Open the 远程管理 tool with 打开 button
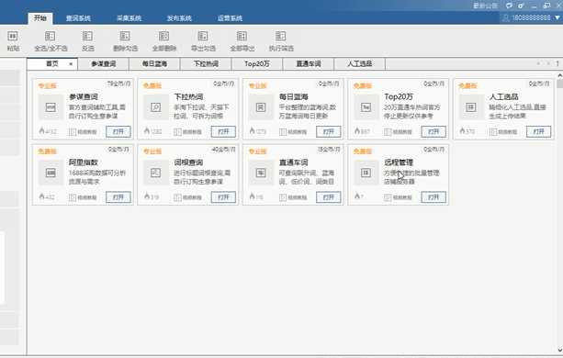This screenshot has height=358, width=563. point(434,197)
